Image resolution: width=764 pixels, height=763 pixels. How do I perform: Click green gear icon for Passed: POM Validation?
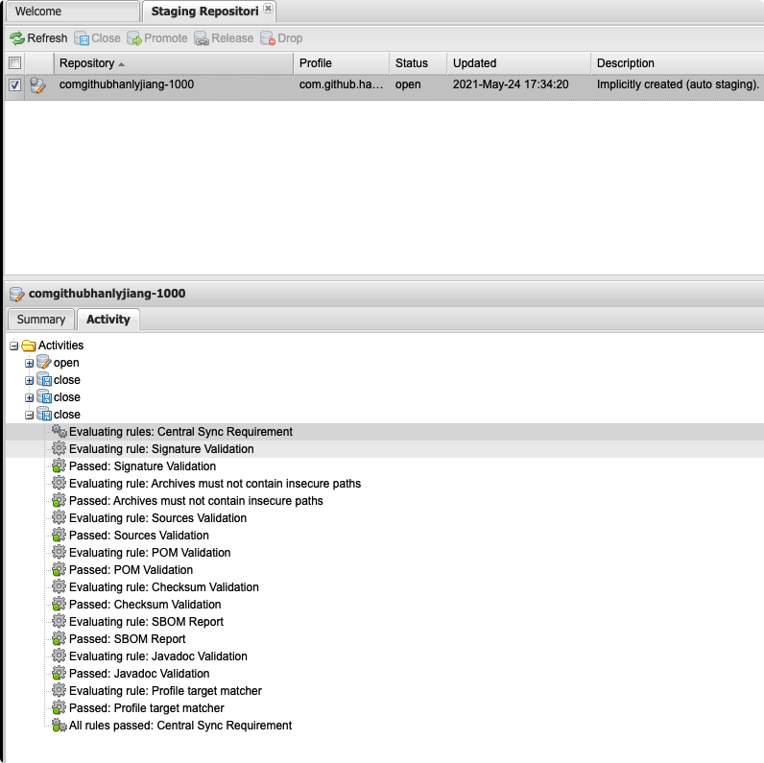click(x=59, y=569)
